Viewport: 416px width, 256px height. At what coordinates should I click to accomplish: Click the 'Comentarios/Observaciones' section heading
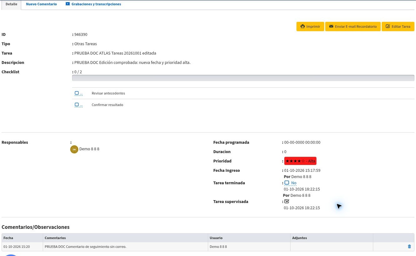[x=36, y=227]
